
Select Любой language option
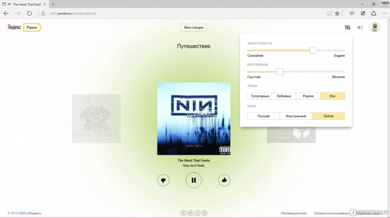[x=329, y=116]
